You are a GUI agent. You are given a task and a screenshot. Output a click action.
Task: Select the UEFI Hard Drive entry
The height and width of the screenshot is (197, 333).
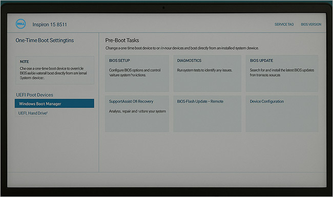click(x=33, y=113)
